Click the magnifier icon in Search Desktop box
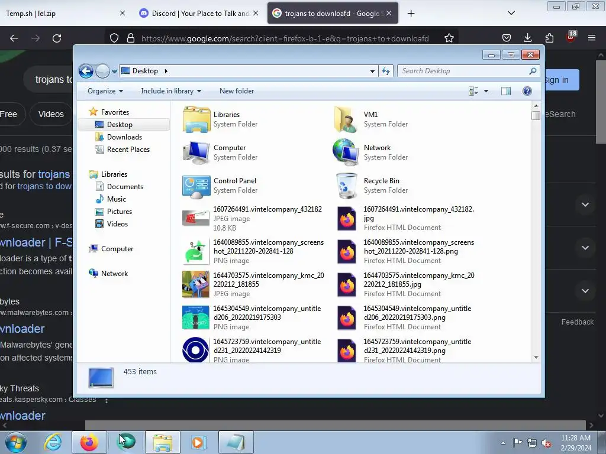The image size is (606, 454). point(533,71)
